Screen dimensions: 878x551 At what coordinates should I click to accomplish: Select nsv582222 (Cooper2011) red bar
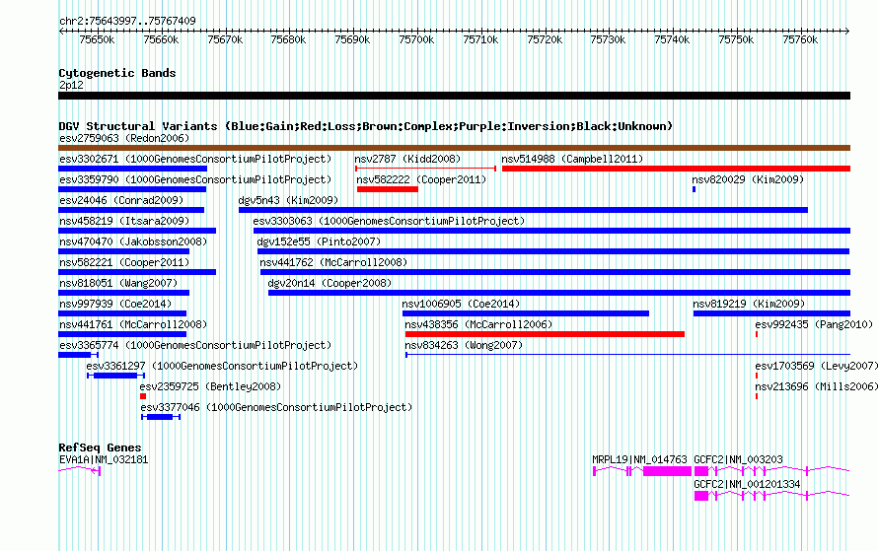[x=388, y=189]
